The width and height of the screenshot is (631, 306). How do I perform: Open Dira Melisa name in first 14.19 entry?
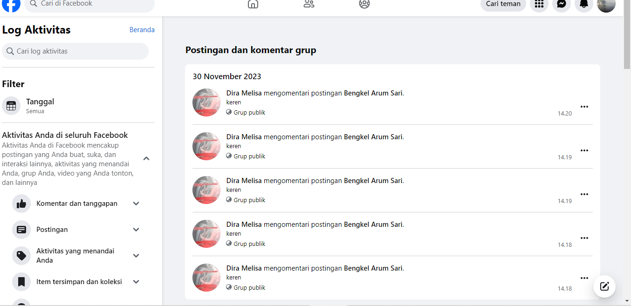244,137
